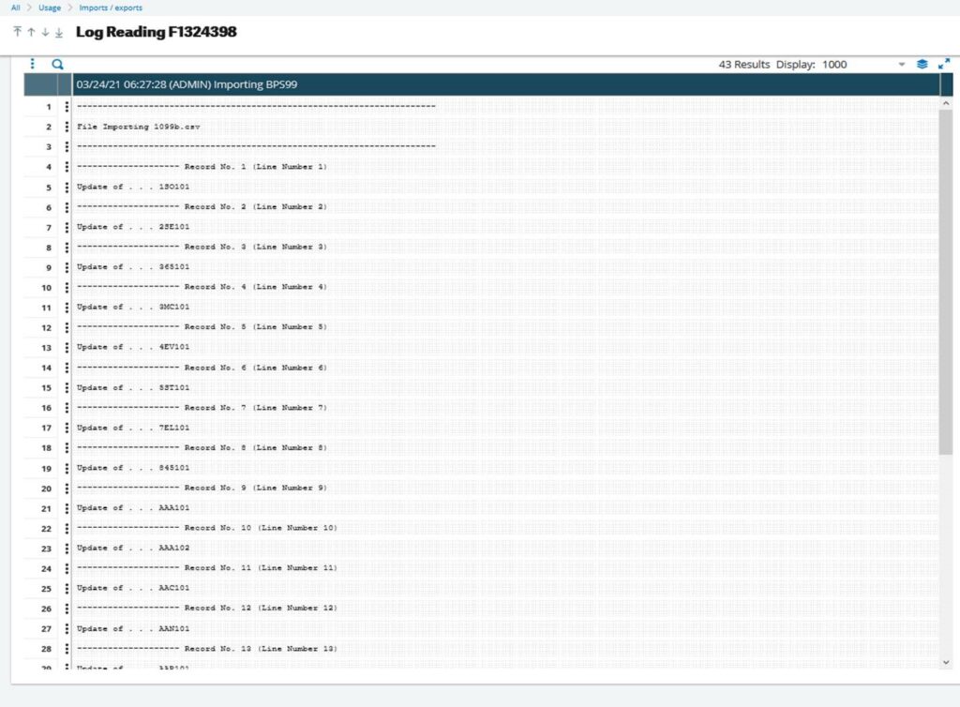Open the search tool via the magnifier icon
Screen dimensions: 960x707
pyautogui.click(x=57, y=64)
